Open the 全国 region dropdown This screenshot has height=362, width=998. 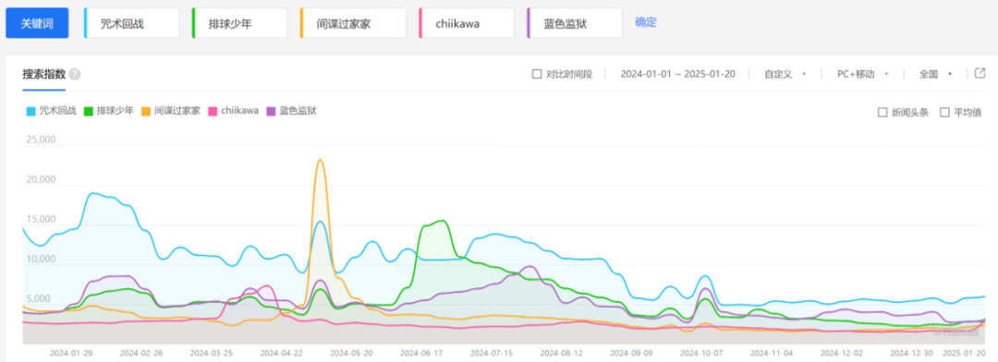click(x=935, y=74)
